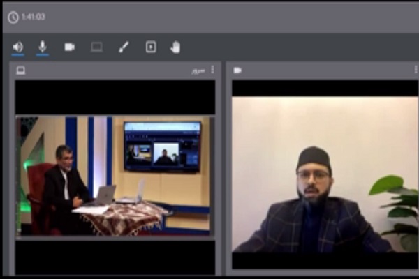Click the laptop icon in left panel header
Image resolution: width=419 pixels, height=279 pixels.
click(x=21, y=70)
